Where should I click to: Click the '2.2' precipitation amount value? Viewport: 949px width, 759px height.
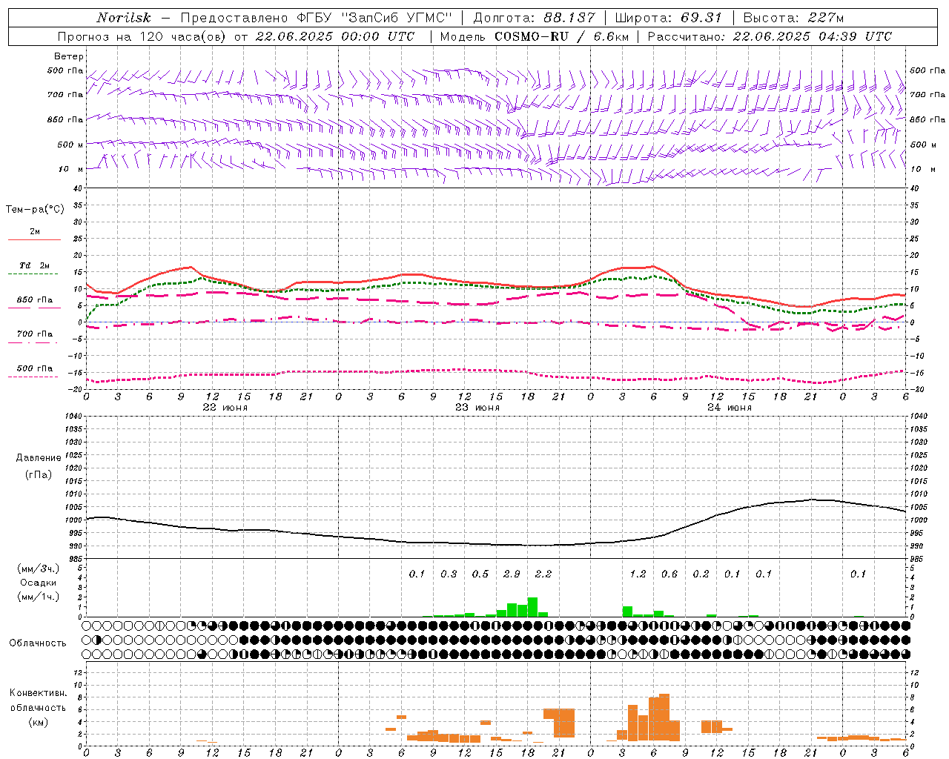pos(543,574)
